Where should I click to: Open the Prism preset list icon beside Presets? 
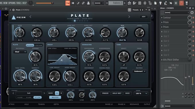pyautogui.click(x=129, y=10)
